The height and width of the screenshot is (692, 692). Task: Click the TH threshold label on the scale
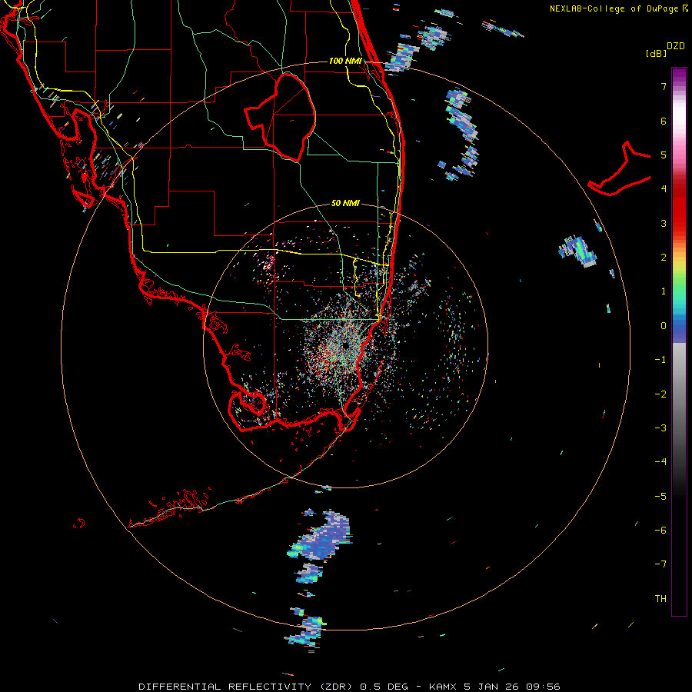coord(660,598)
